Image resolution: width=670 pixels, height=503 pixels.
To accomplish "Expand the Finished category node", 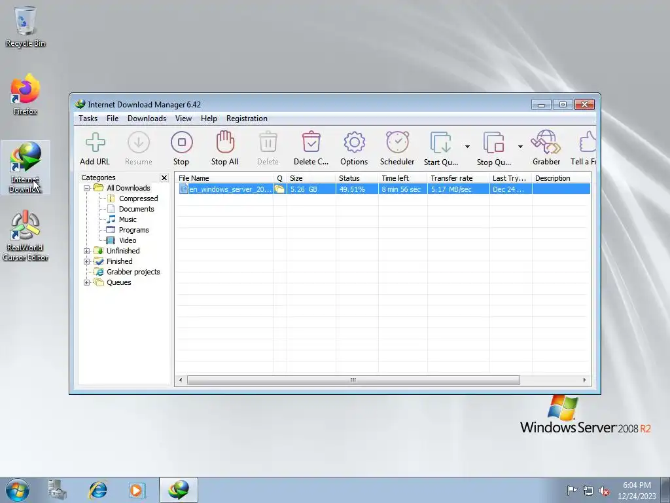I will [x=87, y=261].
